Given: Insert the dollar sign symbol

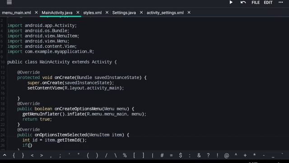Looking at the screenshot, I should pyautogui.click(x=181, y=155).
